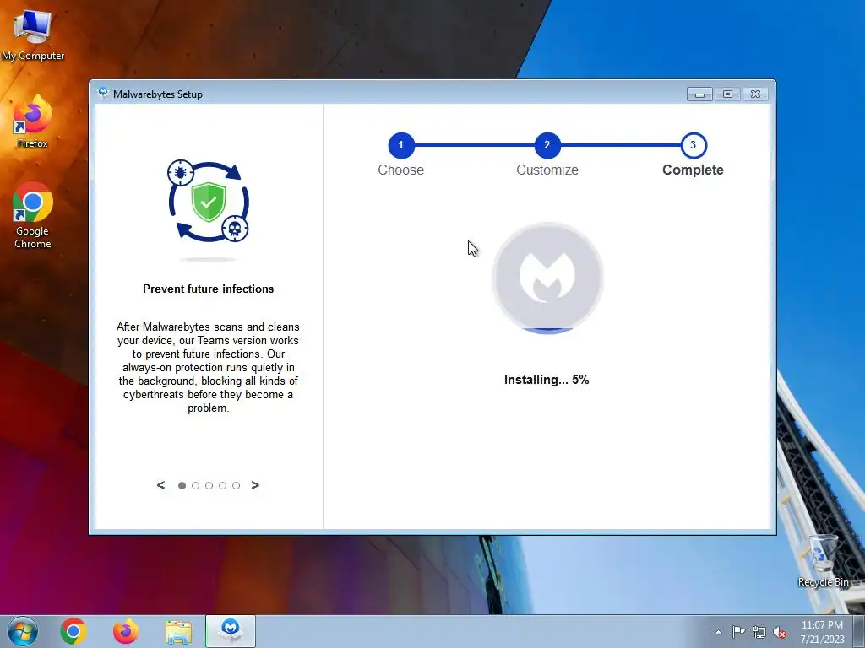Viewport: 865px width, 648px height.
Task: Click the Complete step label
Action: coord(693,170)
